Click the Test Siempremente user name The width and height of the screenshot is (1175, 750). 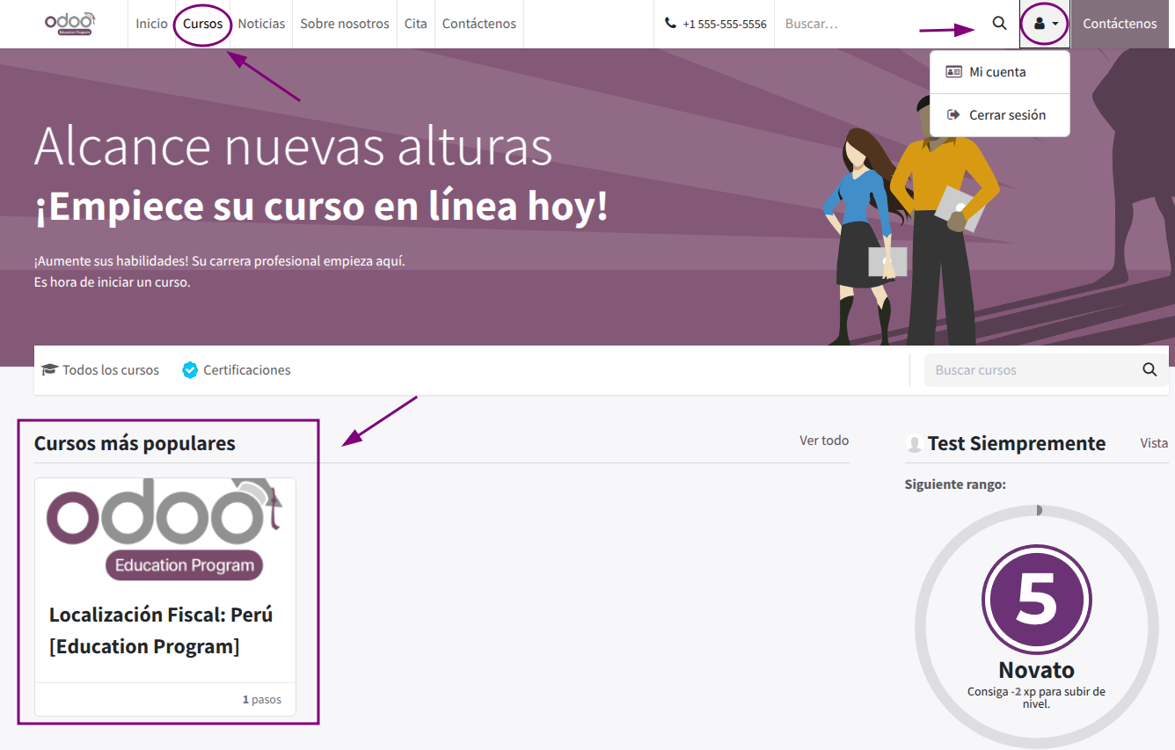tap(1017, 443)
